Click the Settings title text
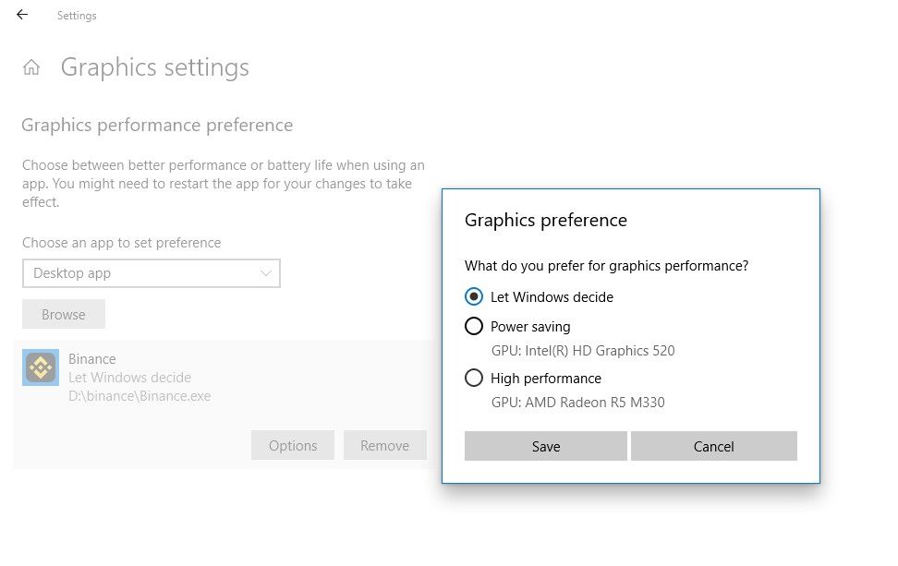This screenshot has height=566, width=898. pos(77,16)
